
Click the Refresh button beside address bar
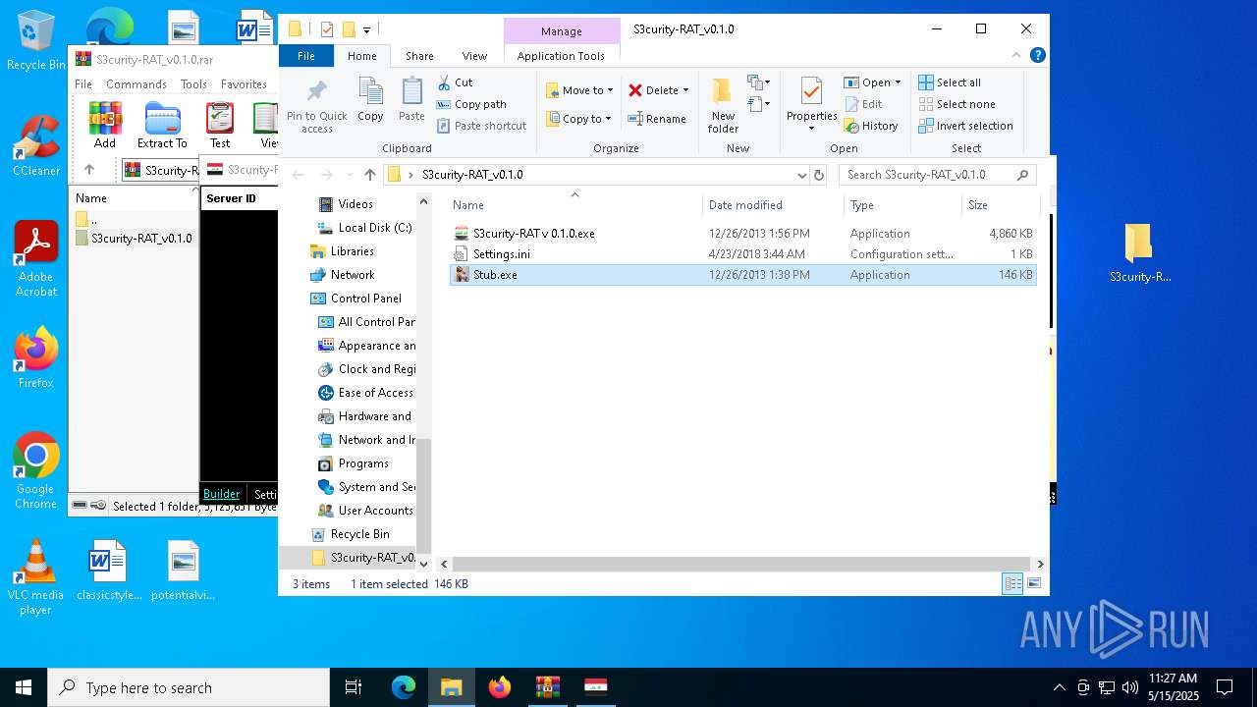point(819,175)
